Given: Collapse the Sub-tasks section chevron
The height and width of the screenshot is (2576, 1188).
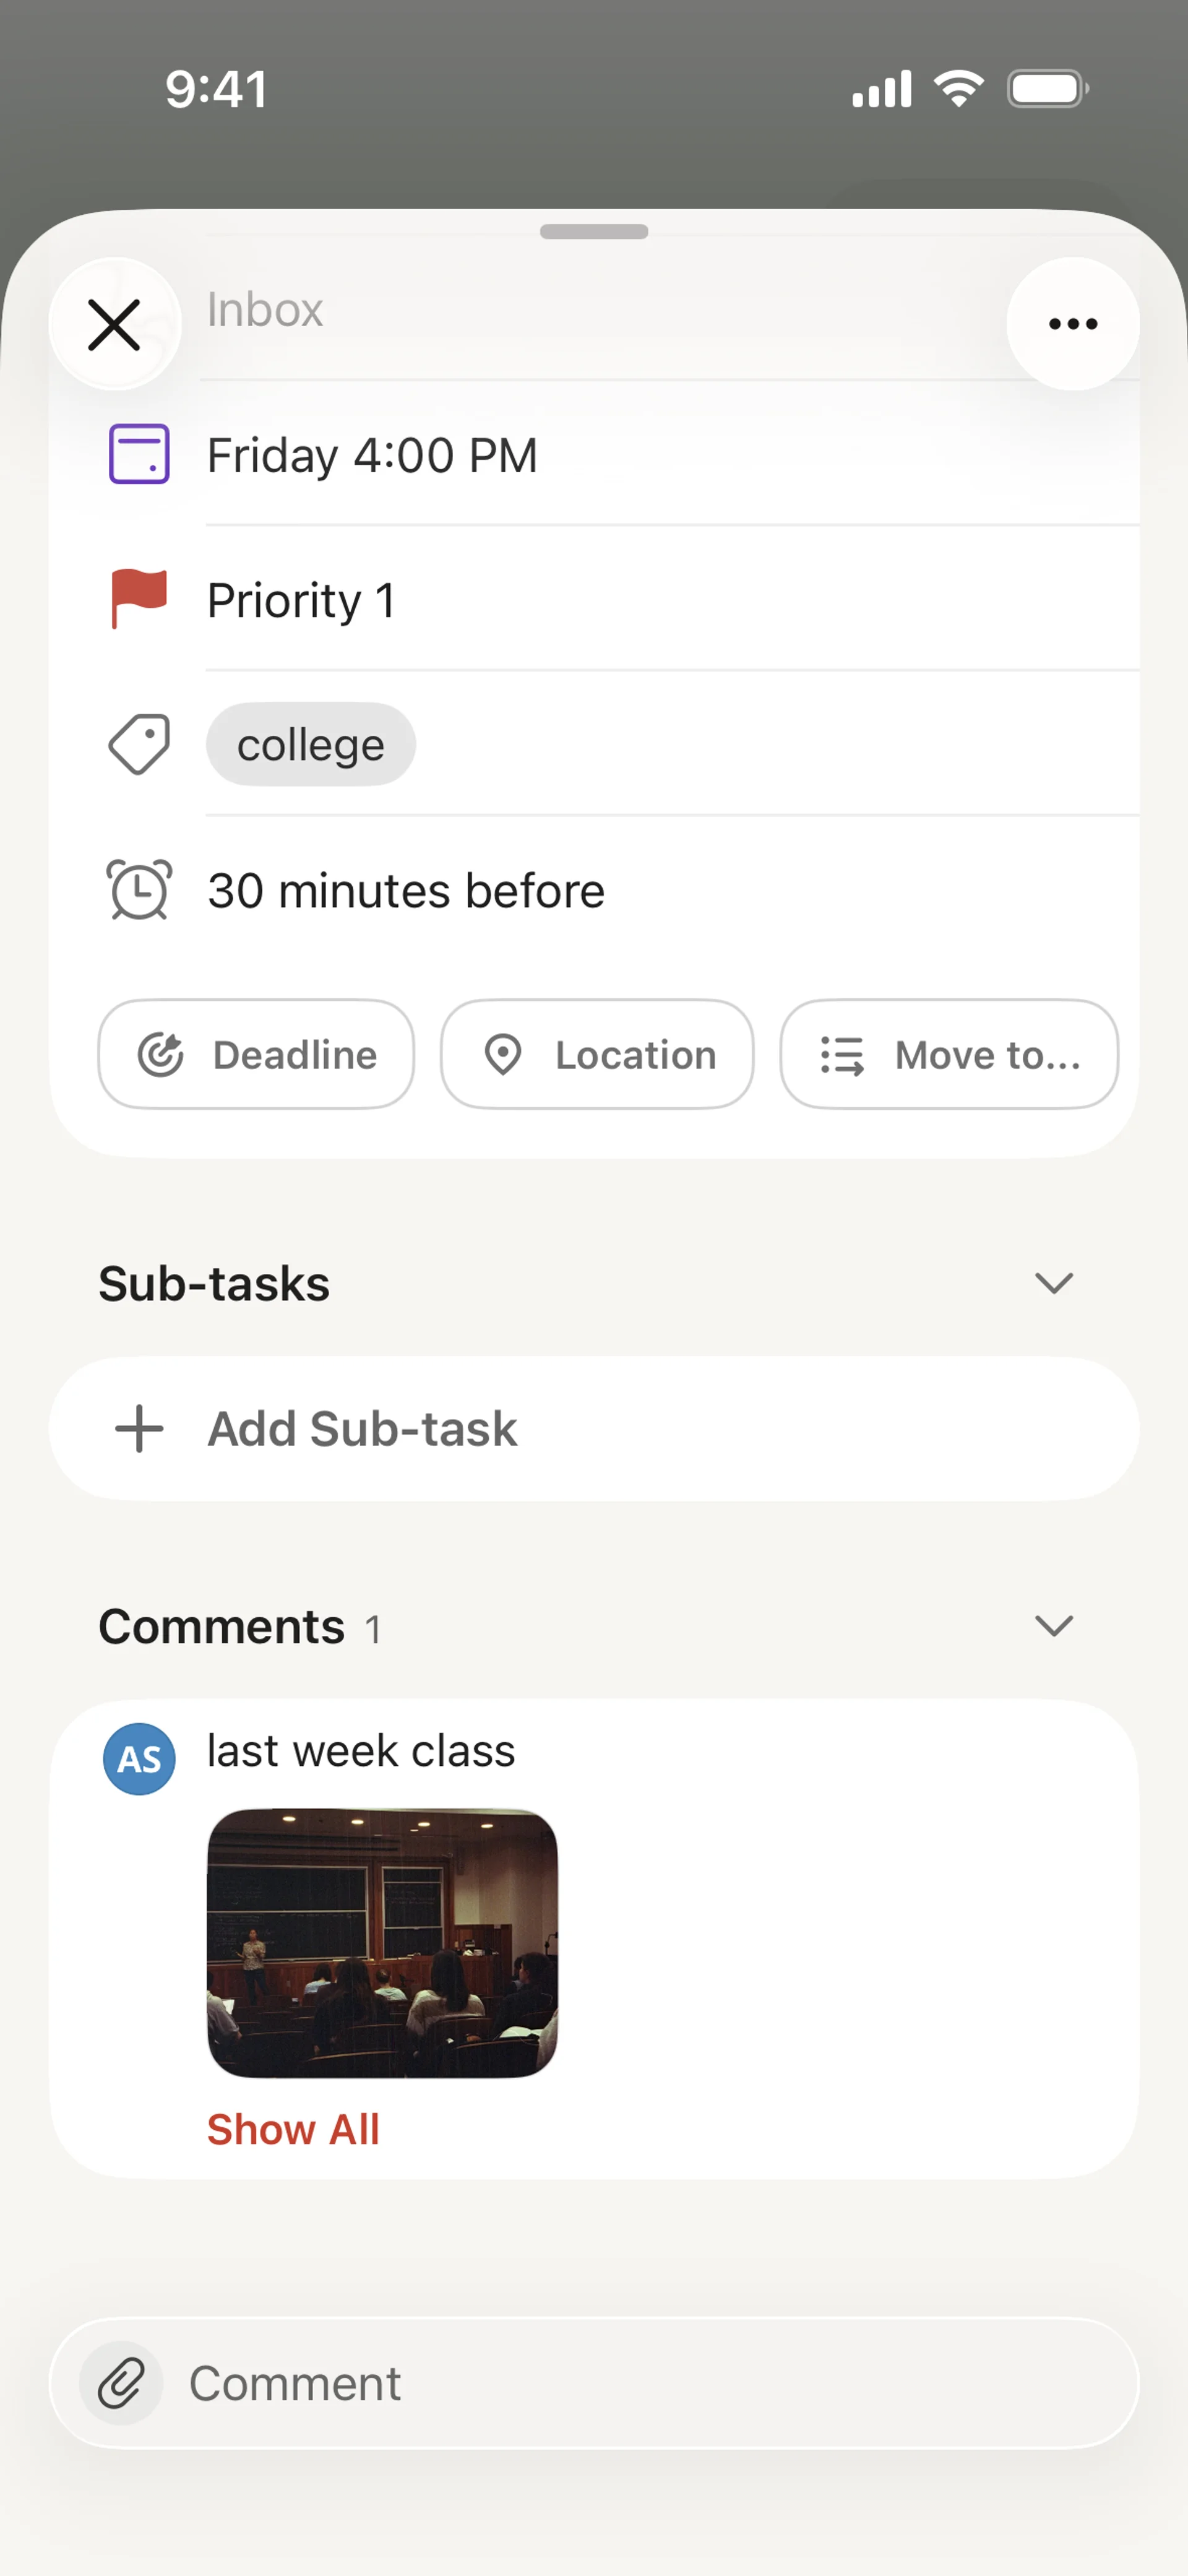Looking at the screenshot, I should (x=1053, y=1282).
